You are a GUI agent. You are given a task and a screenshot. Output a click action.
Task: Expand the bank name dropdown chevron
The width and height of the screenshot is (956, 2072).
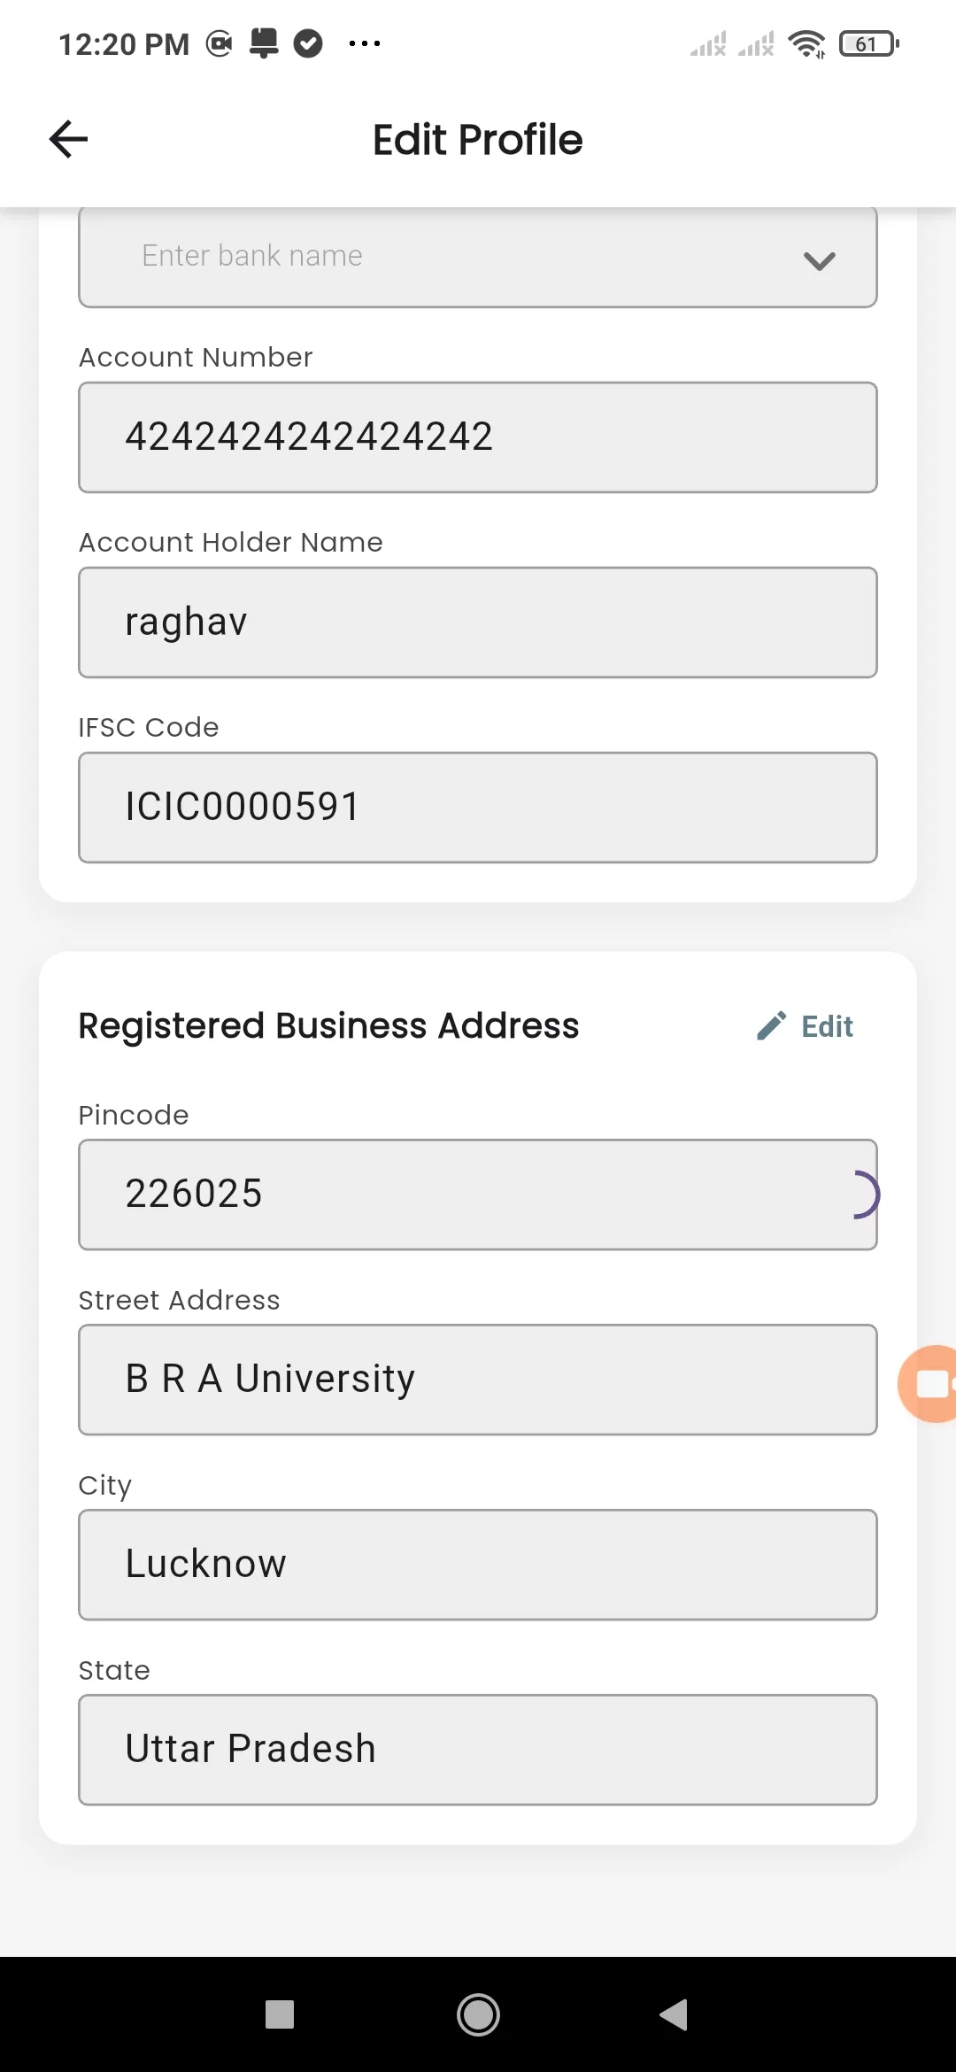[819, 260]
